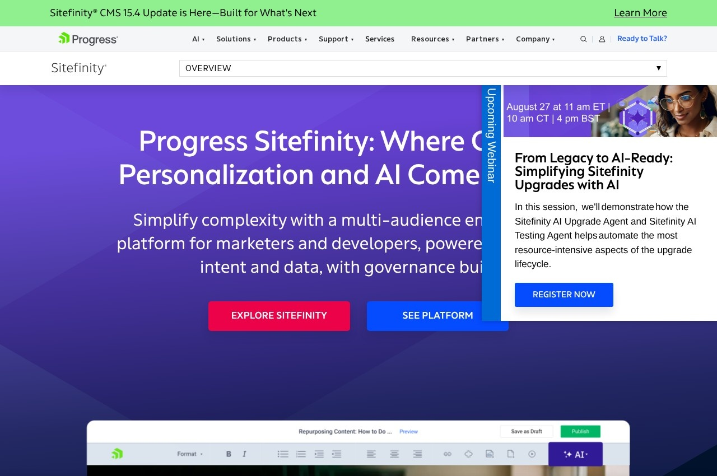Open the Format dropdown in editor mockup
Screen dimensions: 717x476
[190, 454]
